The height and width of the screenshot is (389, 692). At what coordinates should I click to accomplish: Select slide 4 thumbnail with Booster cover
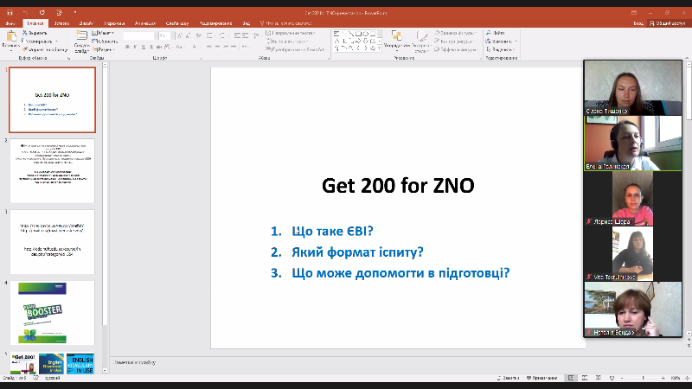(x=52, y=313)
